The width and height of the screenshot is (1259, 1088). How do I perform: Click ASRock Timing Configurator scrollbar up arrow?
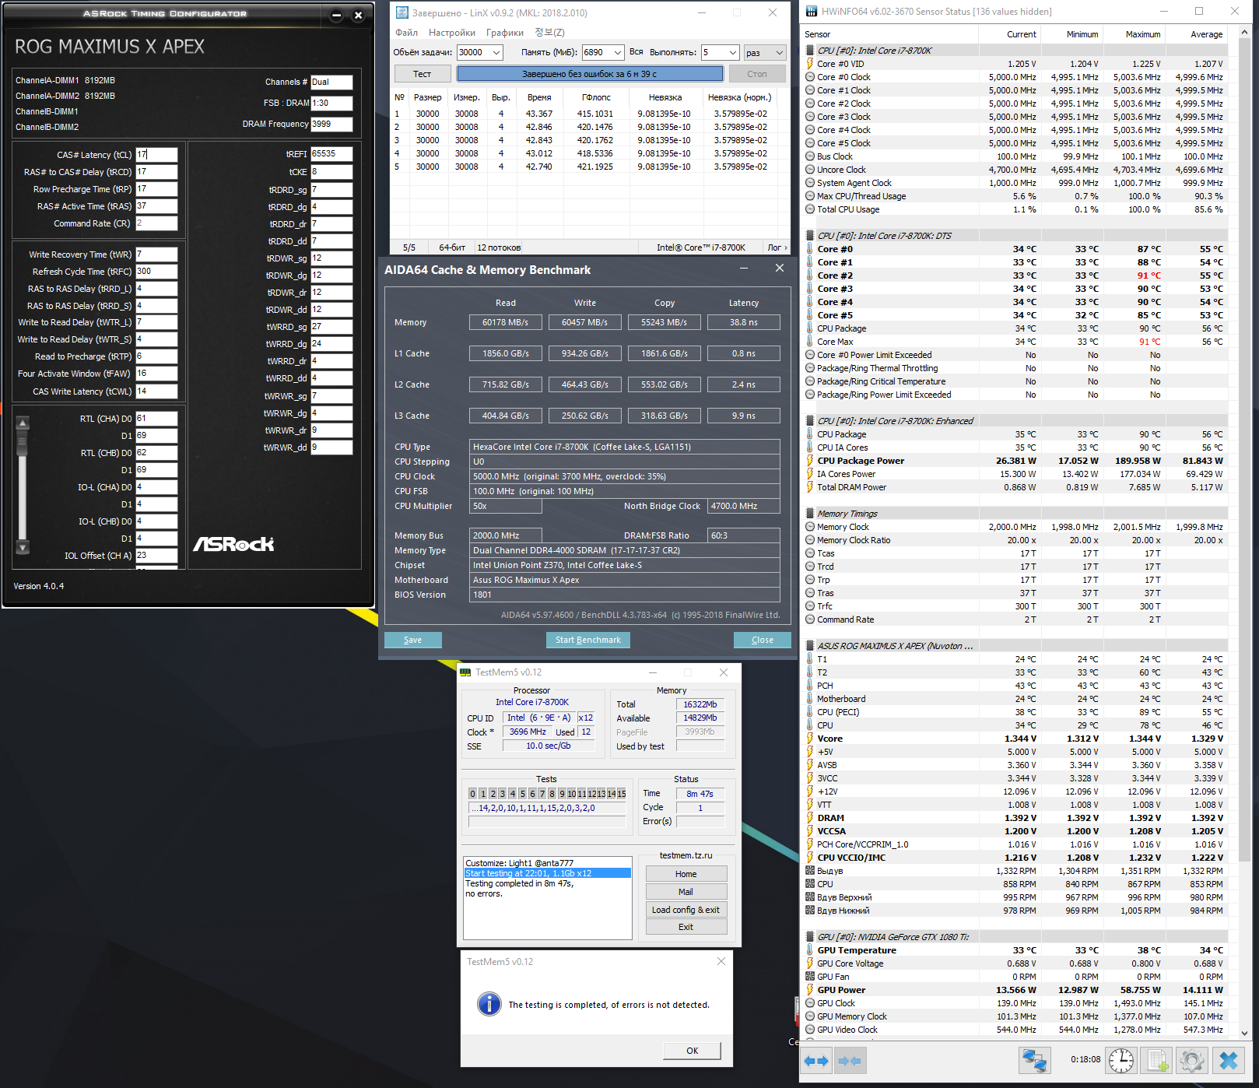coord(23,423)
